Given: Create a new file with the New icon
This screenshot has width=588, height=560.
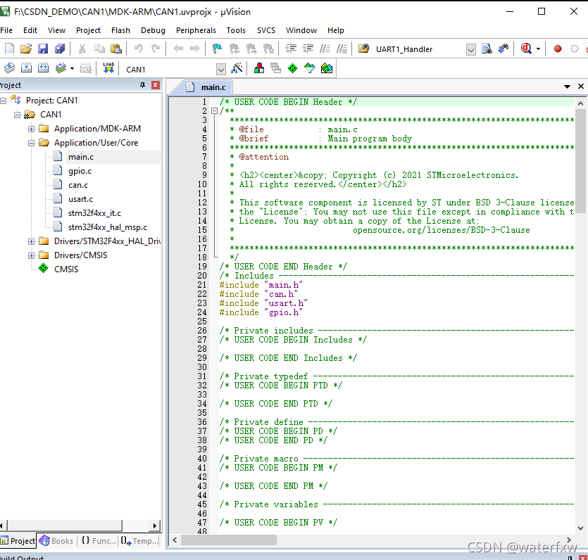Looking at the screenshot, I should click(9, 49).
